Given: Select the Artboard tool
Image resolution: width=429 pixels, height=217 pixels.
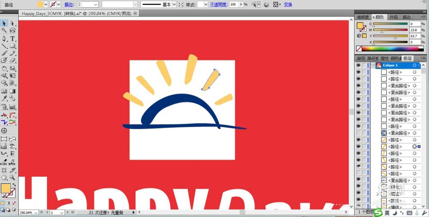Looking at the screenshot, I should 4,170.
